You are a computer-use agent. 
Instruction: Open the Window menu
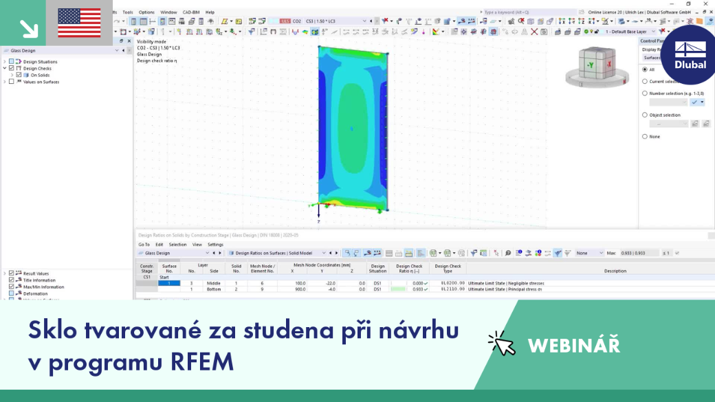[x=168, y=12]
